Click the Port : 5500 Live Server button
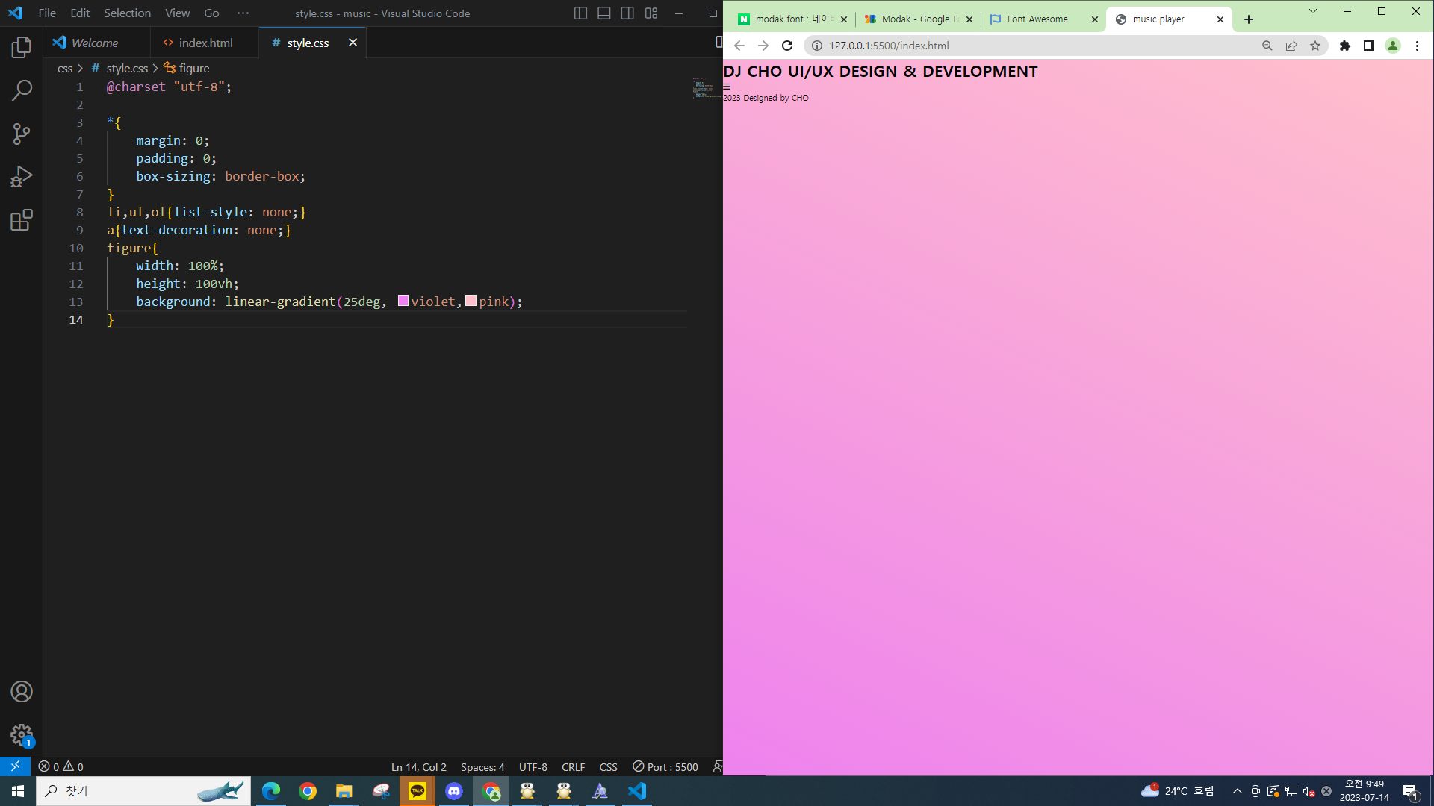1434x806 pixels. coord(665,766)
